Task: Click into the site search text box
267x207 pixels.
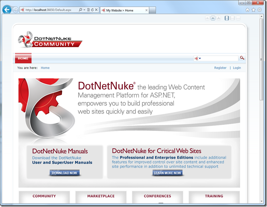Action: coord(220,58)
